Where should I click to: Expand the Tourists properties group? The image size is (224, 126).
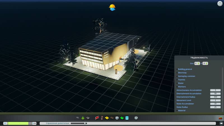[181, 80]
